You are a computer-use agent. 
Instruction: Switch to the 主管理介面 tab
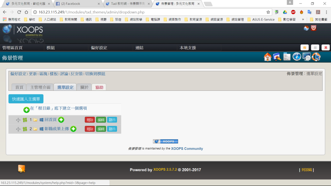[x=40, y=87]
